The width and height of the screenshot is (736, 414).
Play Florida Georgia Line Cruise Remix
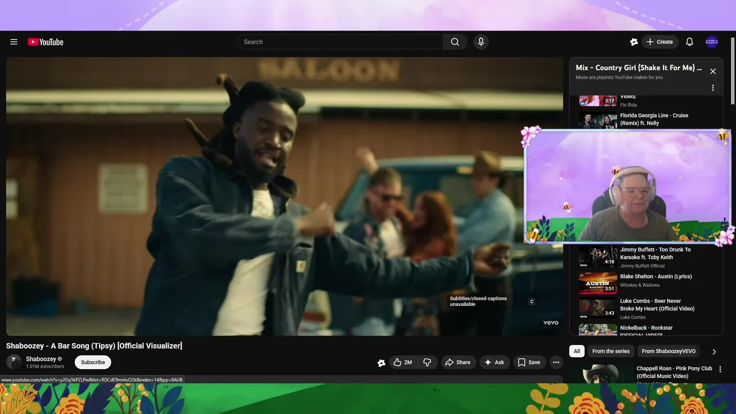[x=654, y=119]
